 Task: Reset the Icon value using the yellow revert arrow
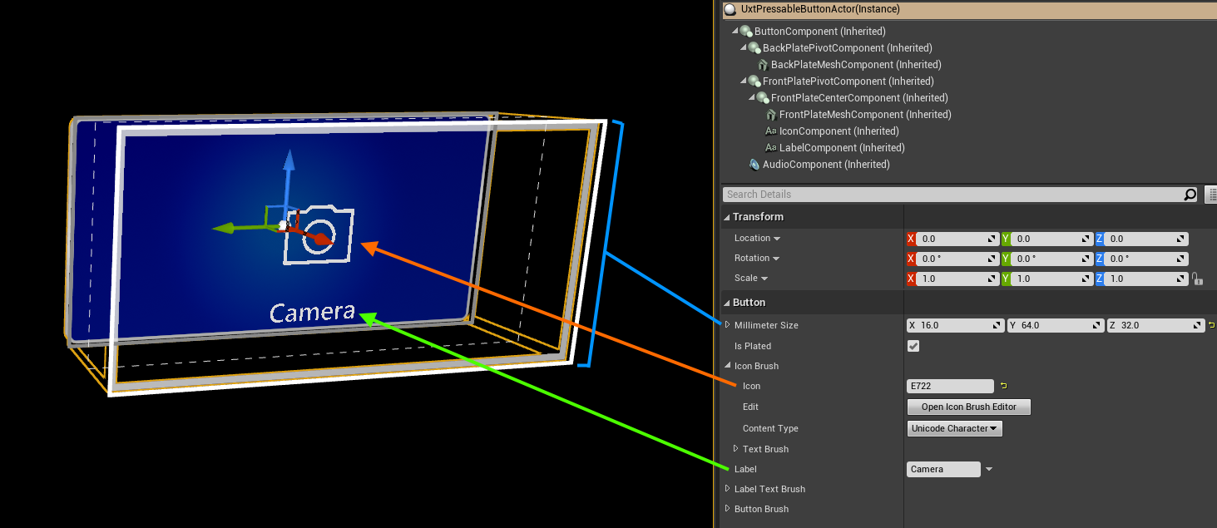click(x=1003, y=386)
